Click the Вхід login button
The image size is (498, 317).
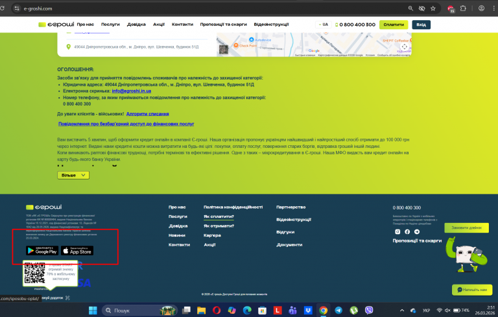[x=421, y=25]
